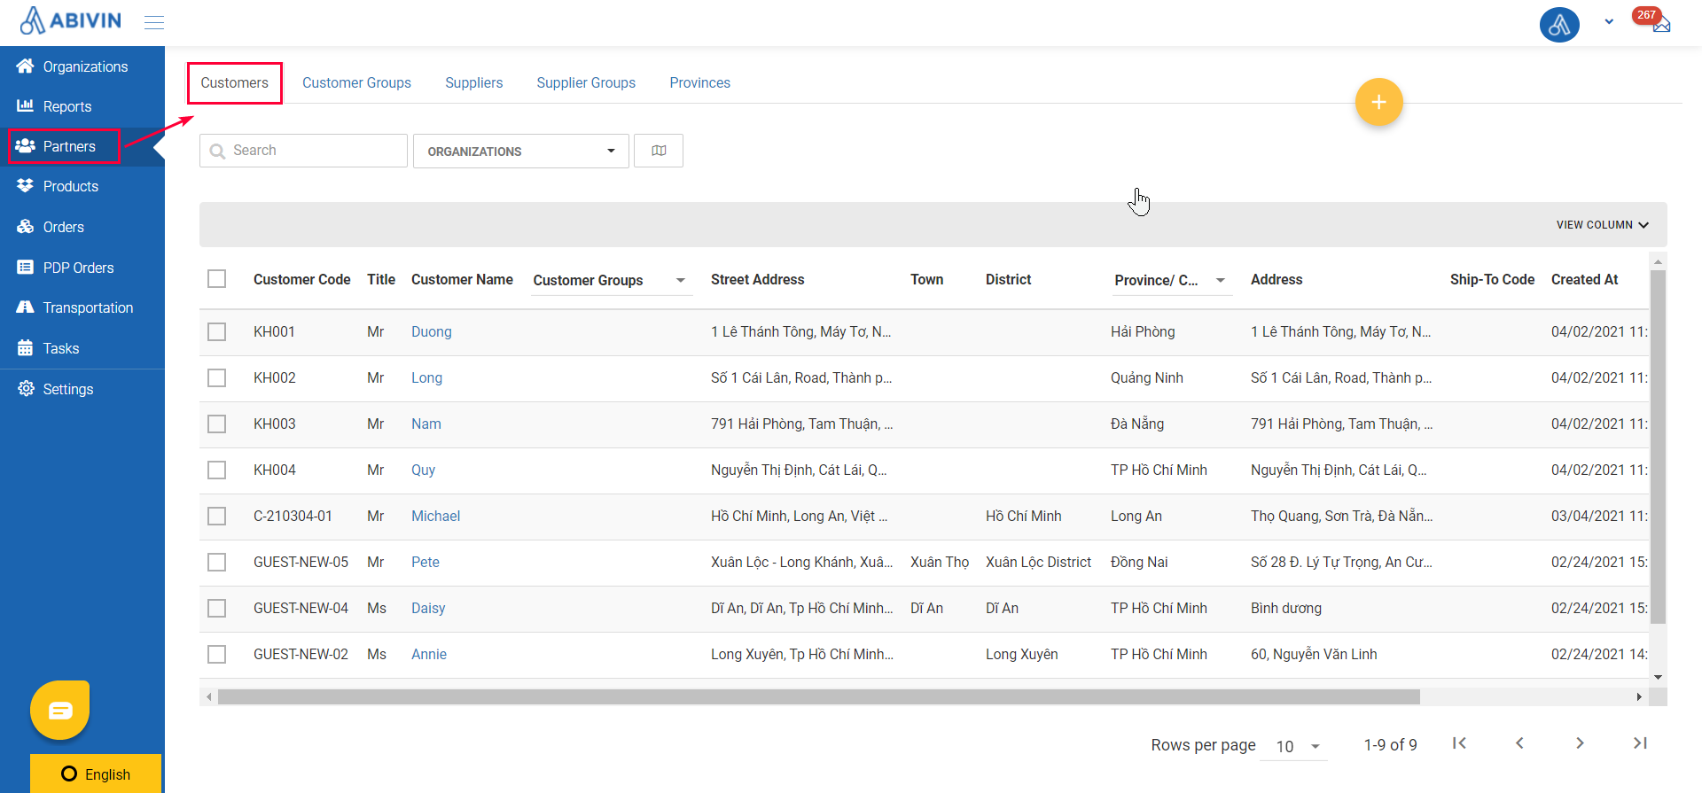1702x793 pixels.
Task: Open customer Duong link
Action: [432, 331]
